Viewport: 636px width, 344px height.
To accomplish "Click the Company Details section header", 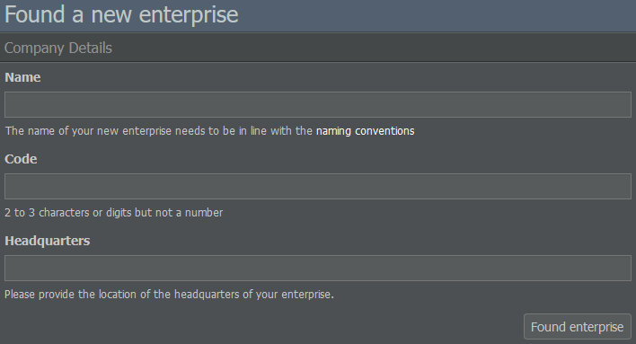I will (58, 48).
